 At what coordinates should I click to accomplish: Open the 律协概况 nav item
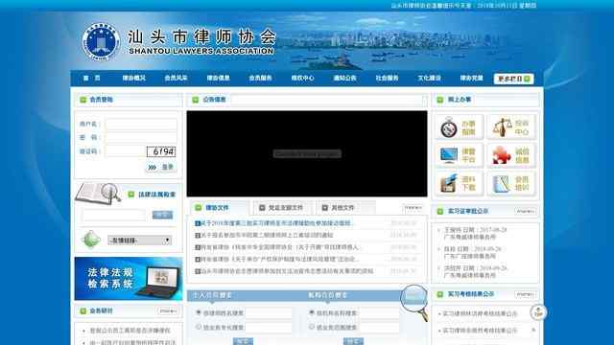coord(134,79)
